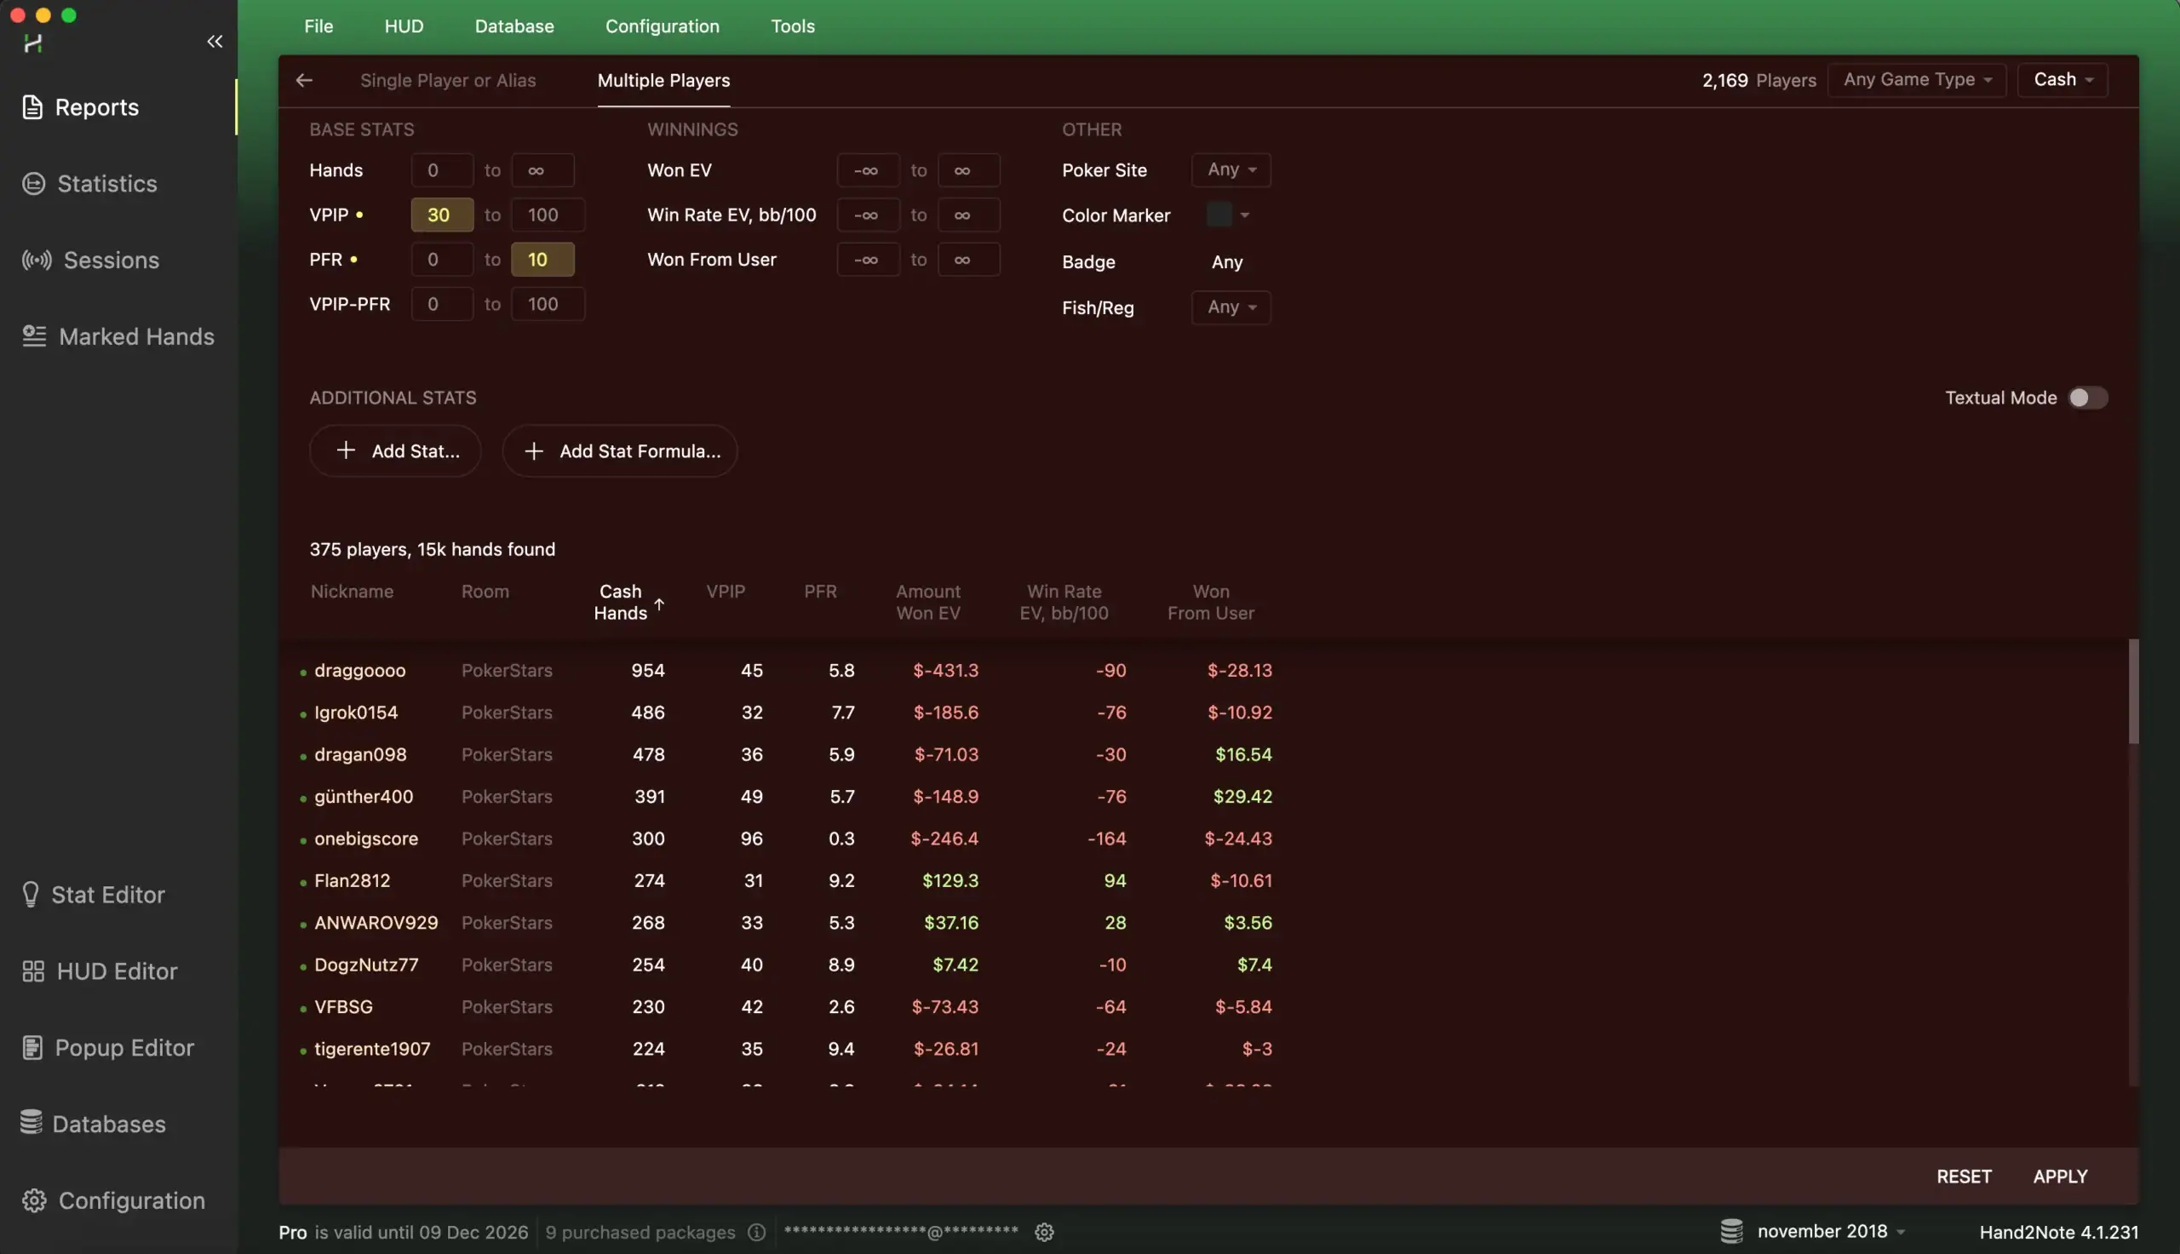Click the APPLY button
Viewport: 2180px width, 1254px height.
click(2060, 1175)
